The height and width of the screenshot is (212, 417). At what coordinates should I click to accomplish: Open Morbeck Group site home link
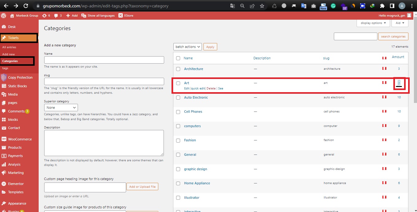24,15
